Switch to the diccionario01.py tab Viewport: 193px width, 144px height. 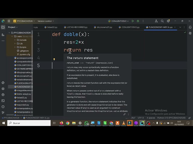tap(103, 27)
